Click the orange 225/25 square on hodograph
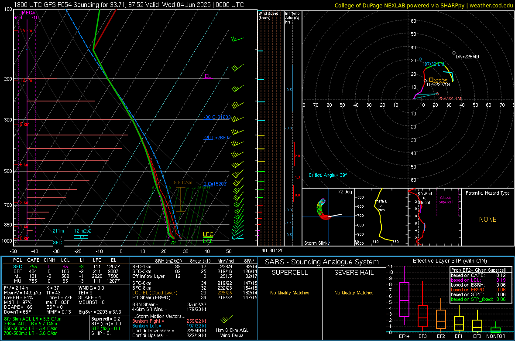Screen dimensions: 515x341 pos(431,80)
